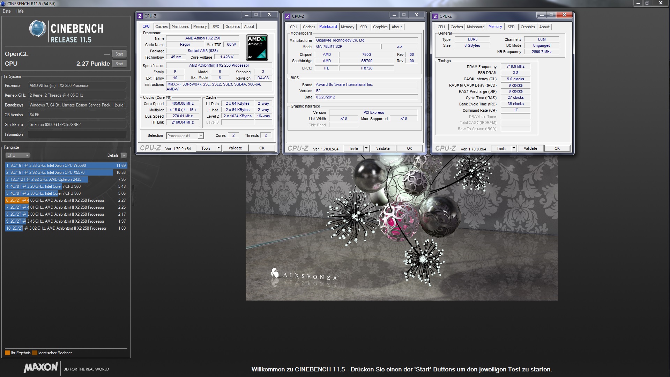Click the CPU-Z icon of the Mainboard window
Screen dimensions: 670x377
(x=288, y=16)
